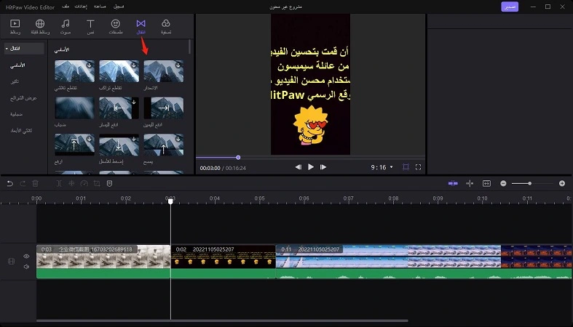Select the تأثير transition category
Viewport: 573px width, 327px height.
pyautogui.click(x=15, y=81)
